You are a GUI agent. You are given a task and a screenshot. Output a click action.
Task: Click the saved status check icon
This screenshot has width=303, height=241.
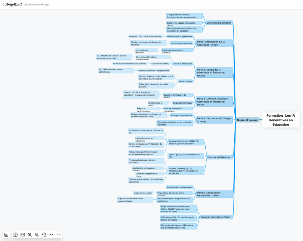[25, 5]
